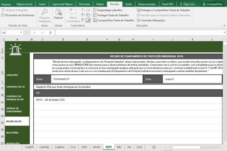
Task: Open AFUN sheet tab
Action: point(96,147)
